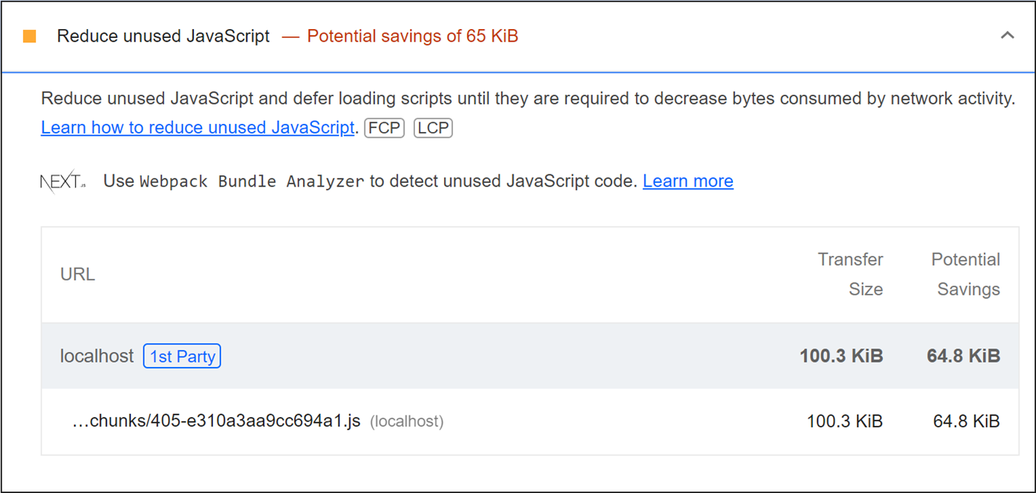Click the gray '(localhost)' host label

pyautogui.click(x=407, y=422)
